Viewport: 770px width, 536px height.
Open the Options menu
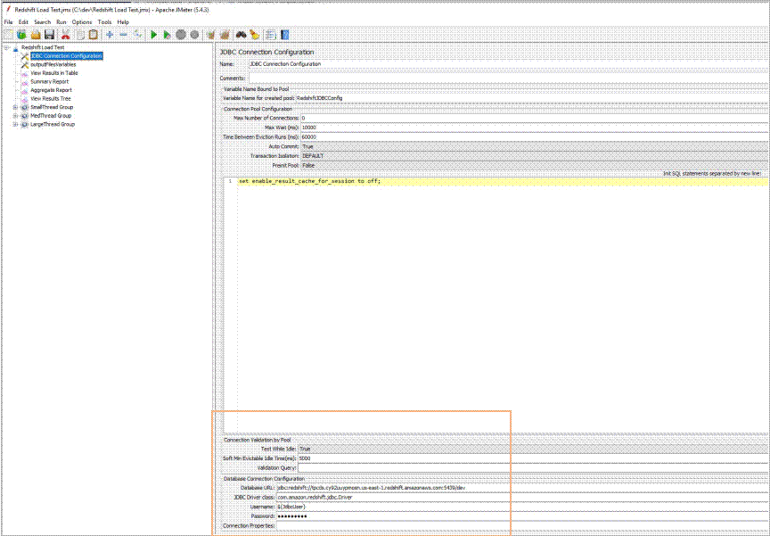(x=81, y=22)
